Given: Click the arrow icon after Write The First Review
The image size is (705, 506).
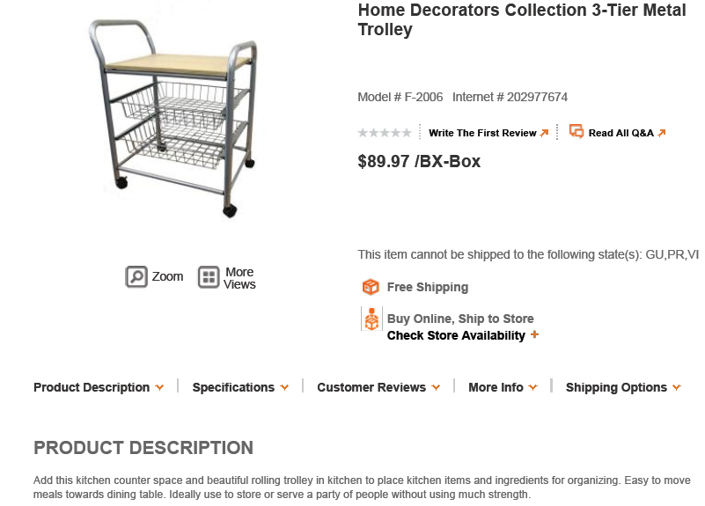Looking at the screenshot, I should (x=544, y=133).
